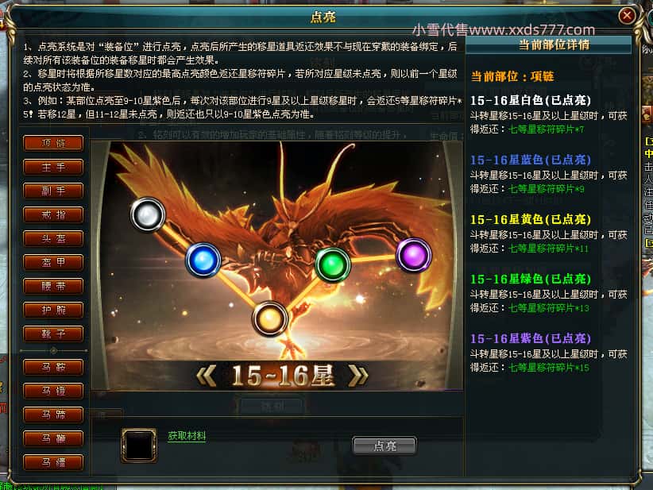Image resolution: width=653 pixels, height=490 pixels.
Task: Click the blue star orb
Action: 203,260
